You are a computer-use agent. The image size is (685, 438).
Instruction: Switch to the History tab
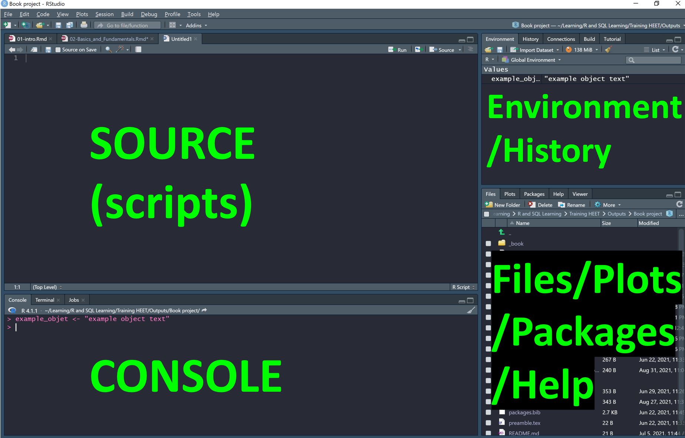pyautogui.click(x=530, y=39)
